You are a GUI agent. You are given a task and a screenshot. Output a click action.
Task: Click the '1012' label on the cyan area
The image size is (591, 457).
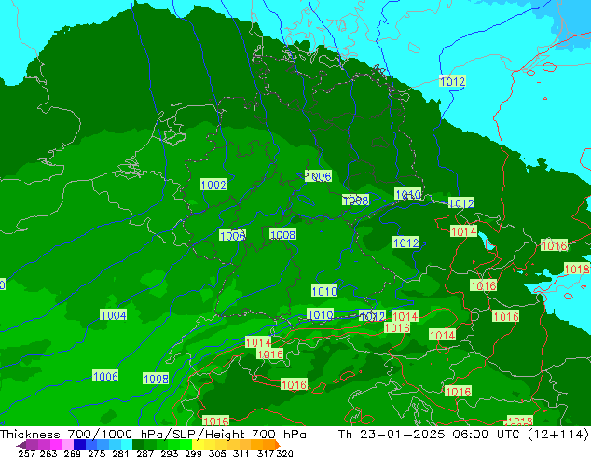[x=452, y=81]
